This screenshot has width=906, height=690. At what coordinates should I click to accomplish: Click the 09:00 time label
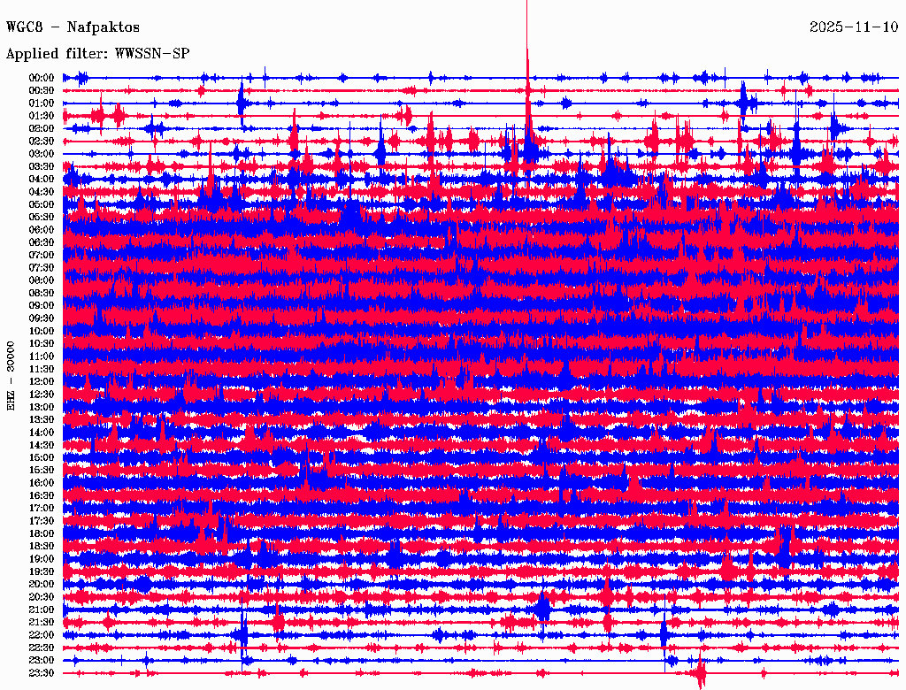point(42,306)
